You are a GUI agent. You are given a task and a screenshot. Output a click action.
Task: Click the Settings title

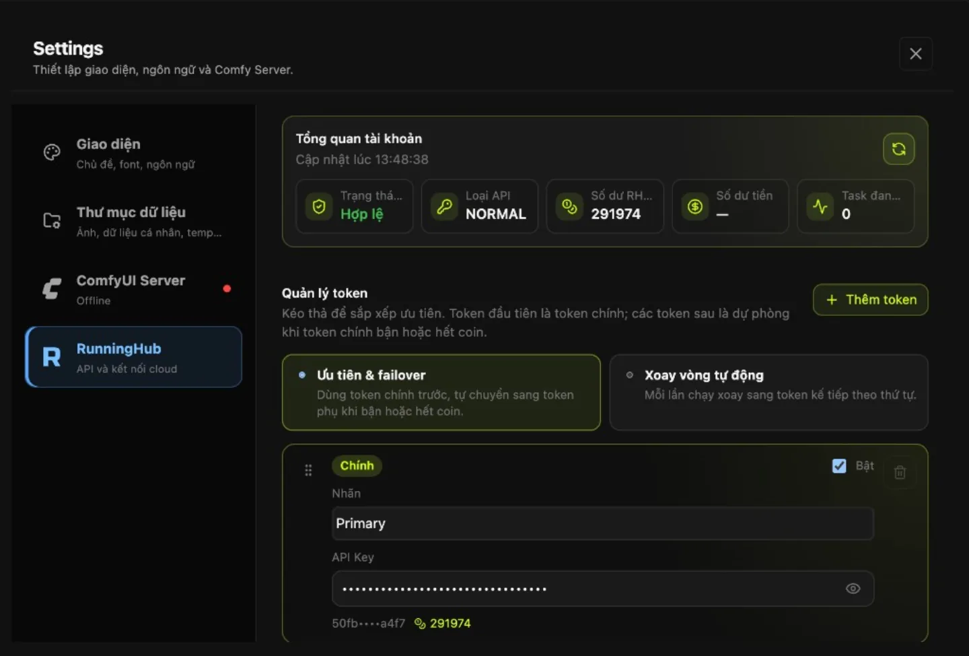(x=68, y=48)
